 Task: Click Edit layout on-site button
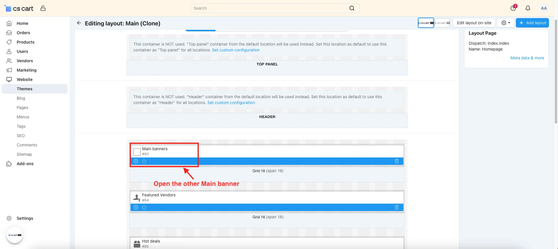(x=474, y=23)
